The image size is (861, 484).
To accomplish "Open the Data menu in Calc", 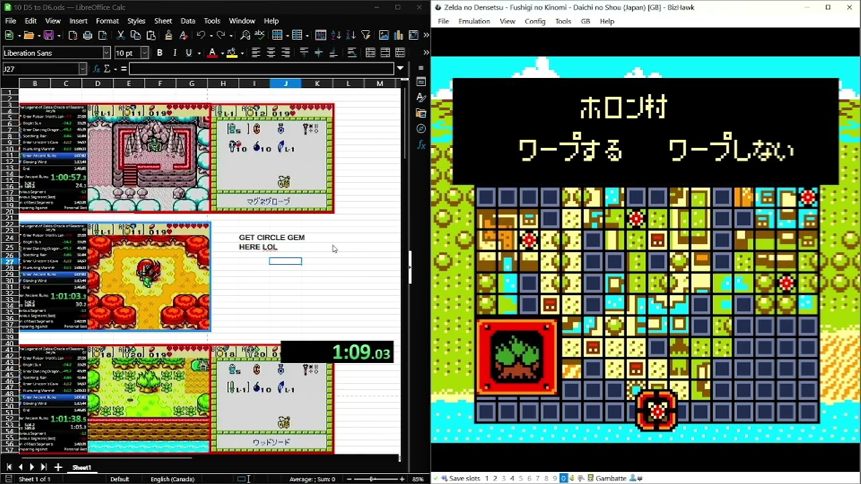I will (x=188, y=21).
